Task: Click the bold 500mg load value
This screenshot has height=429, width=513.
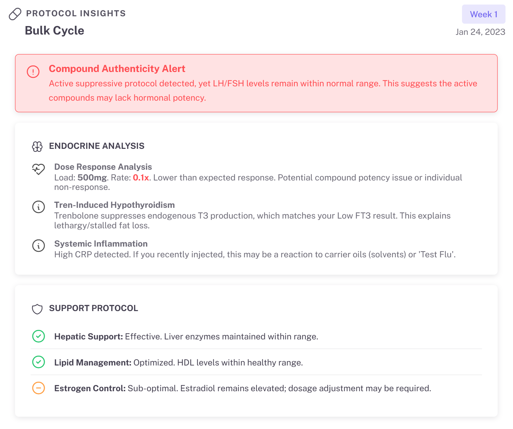Action: coord(92,178)
